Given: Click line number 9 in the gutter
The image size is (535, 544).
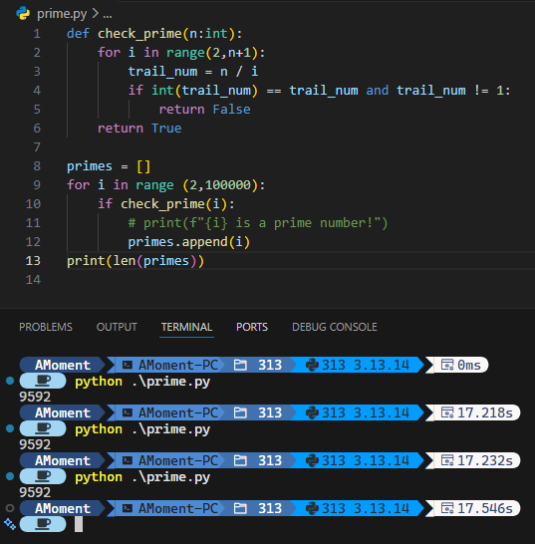Looking at the screenshot, I should click(37, 185).
